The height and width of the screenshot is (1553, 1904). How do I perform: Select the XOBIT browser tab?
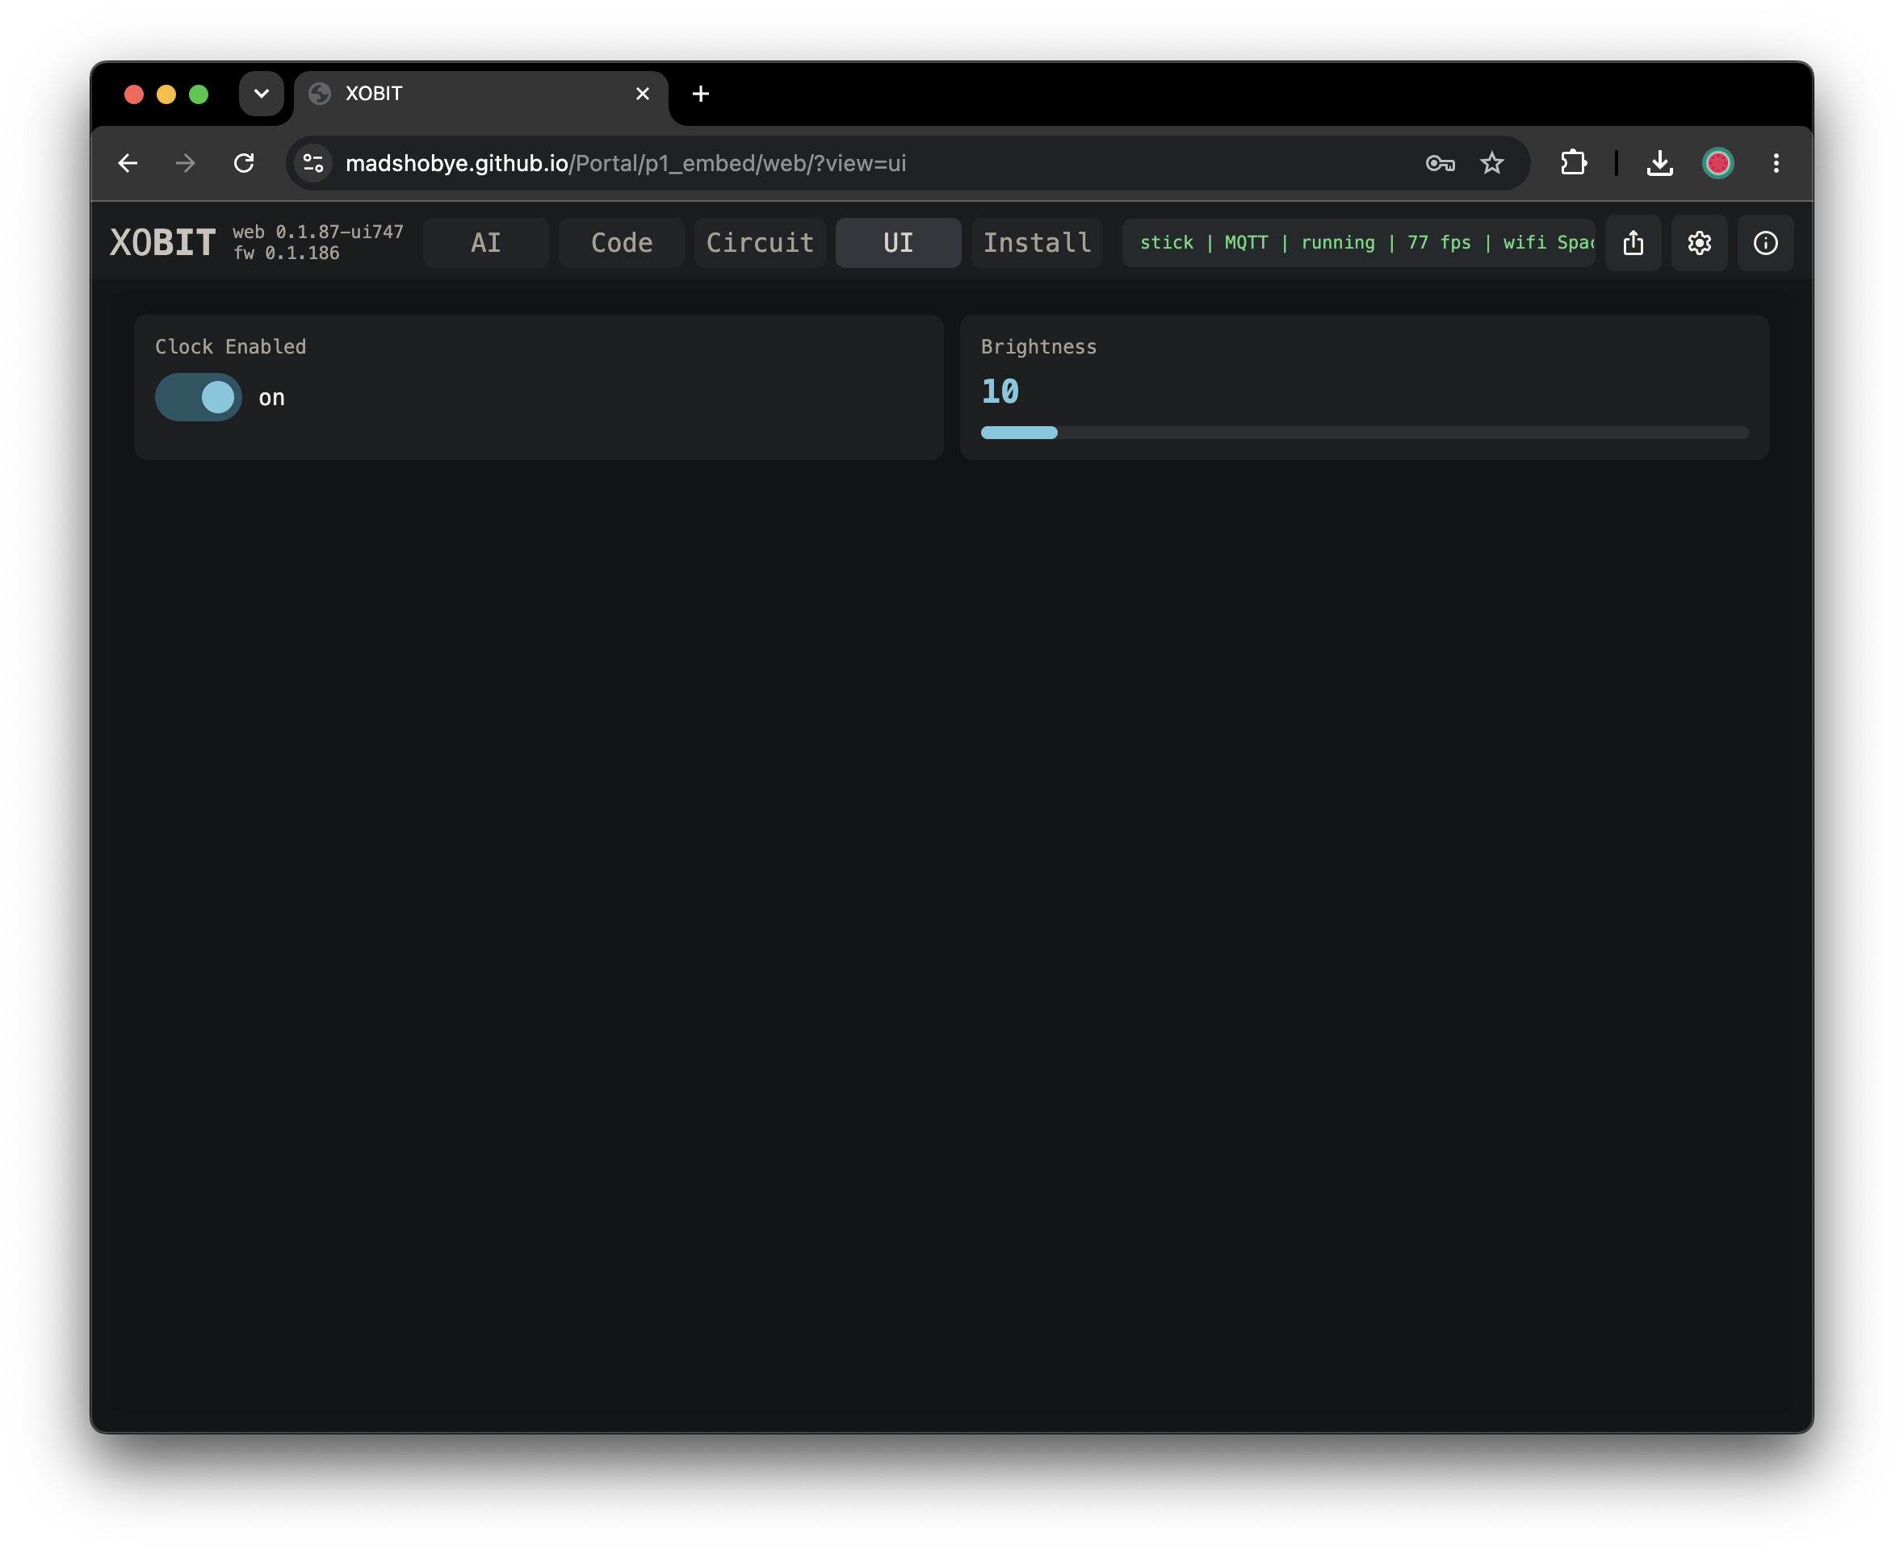[480, 94]
